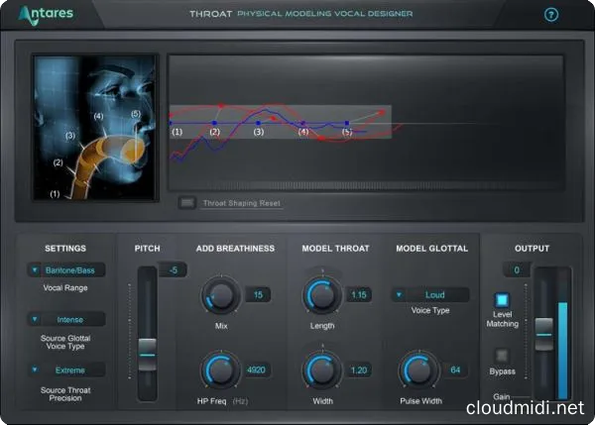Click the Pitch slider handle
Screen dimensions: 595x425
[x=147, y=355]
